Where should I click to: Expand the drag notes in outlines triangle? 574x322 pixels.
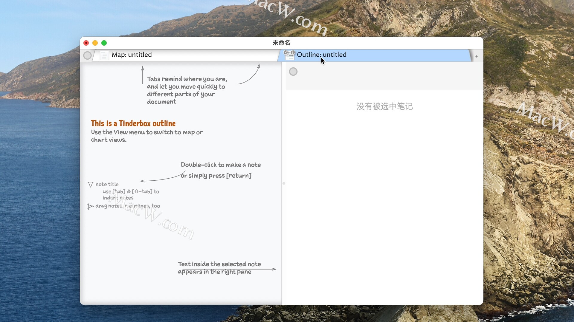click(90, 206)
